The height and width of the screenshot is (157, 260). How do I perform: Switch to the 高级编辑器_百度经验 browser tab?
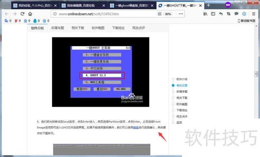tap(83, 6)
